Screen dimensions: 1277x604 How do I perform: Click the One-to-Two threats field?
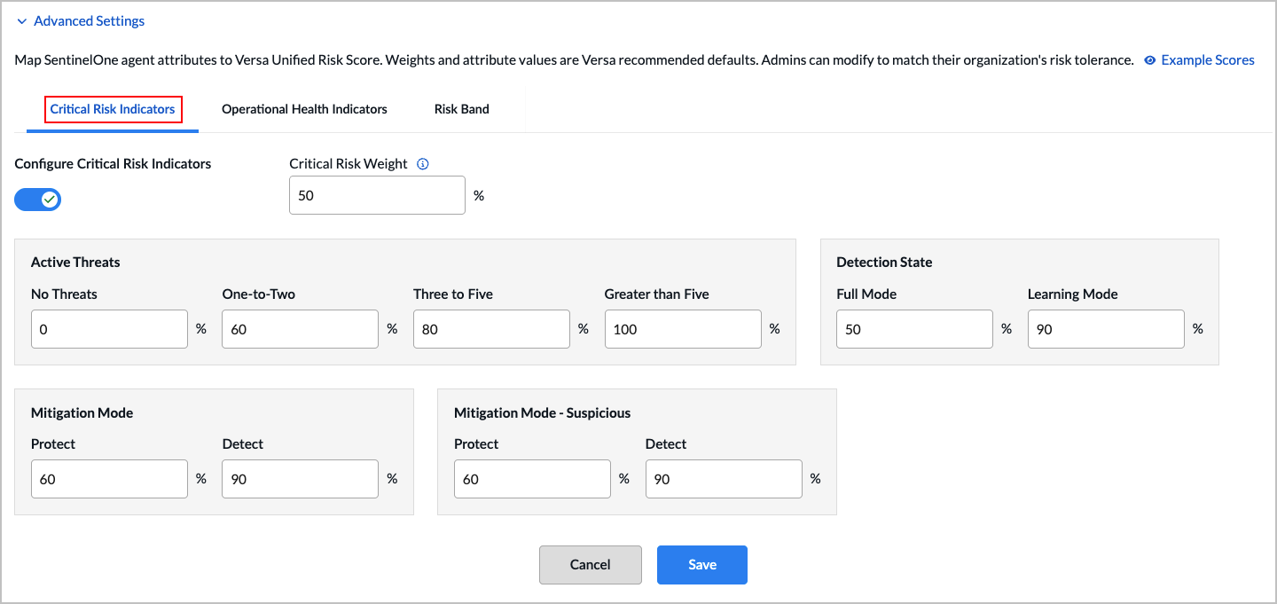(300, 329)
